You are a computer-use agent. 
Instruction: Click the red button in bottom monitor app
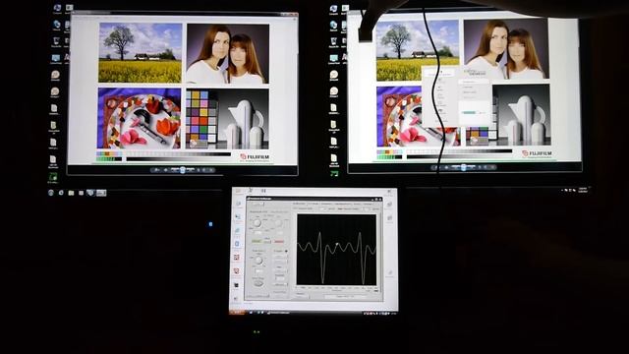point(279,241)
